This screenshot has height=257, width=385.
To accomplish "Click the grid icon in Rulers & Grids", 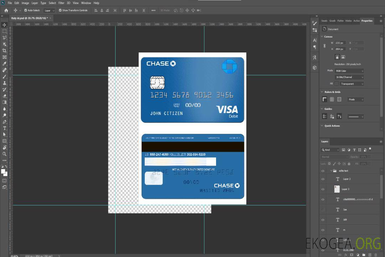I will point(332,99).
